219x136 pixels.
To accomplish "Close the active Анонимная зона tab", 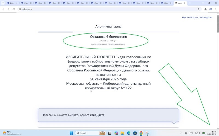I will click(x=185, y=3).
